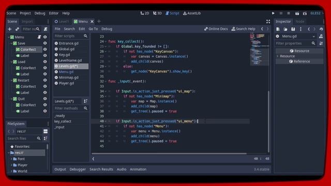The image size is (331, 186).
Task: Collapse the Restart node tree
Action: (x=11, y=81)
